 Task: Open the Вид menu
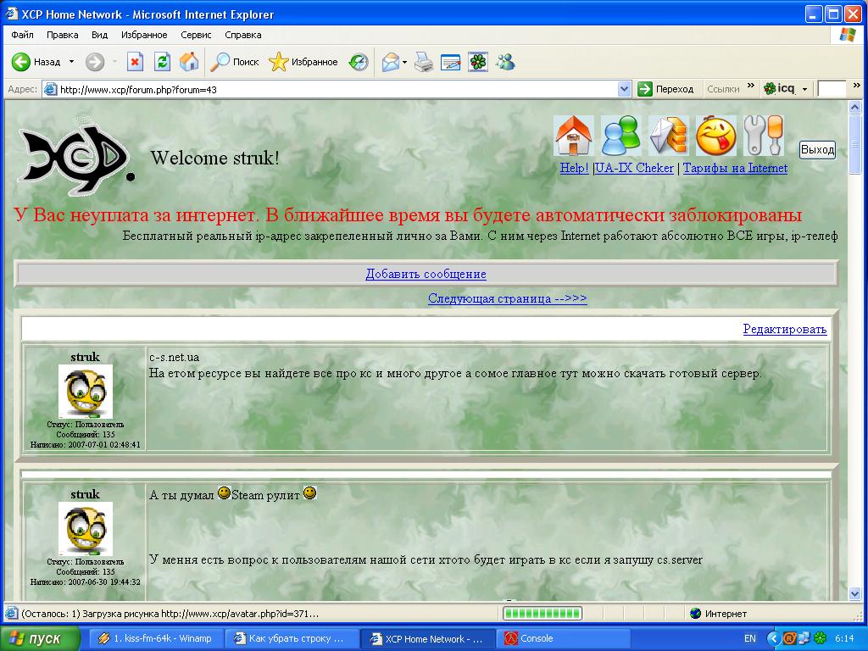click(100, 35)
